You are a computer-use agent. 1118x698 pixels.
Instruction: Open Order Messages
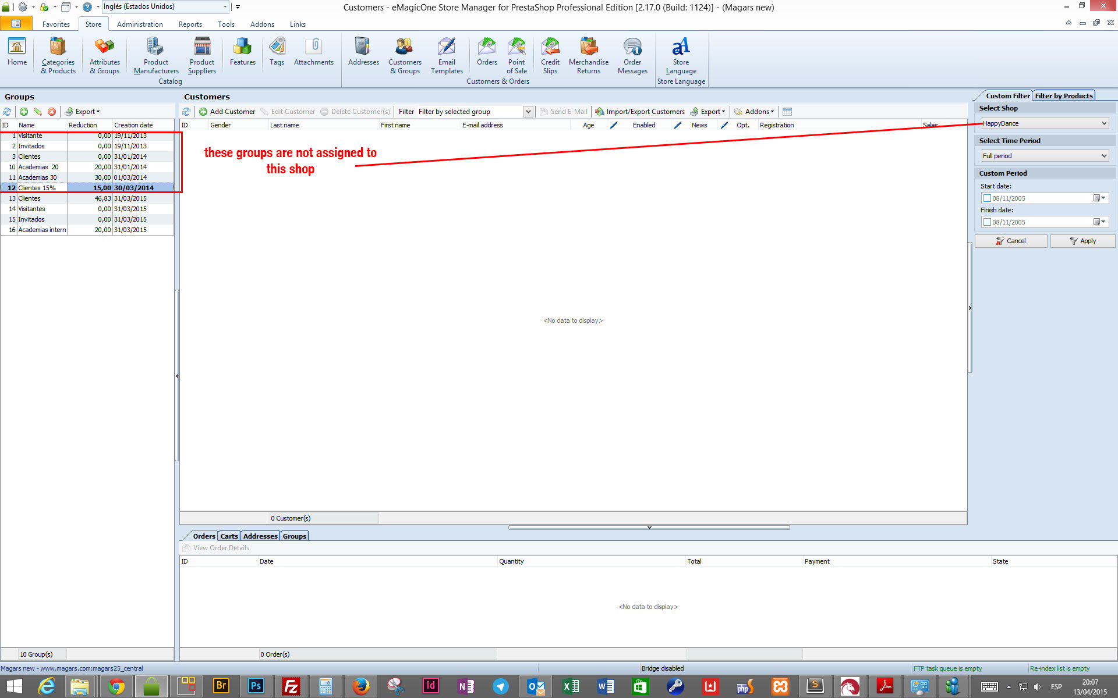632,56
